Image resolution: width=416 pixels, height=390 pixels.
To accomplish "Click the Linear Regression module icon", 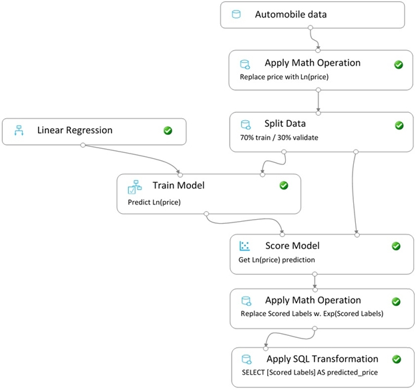I will [x=19, y=130].
